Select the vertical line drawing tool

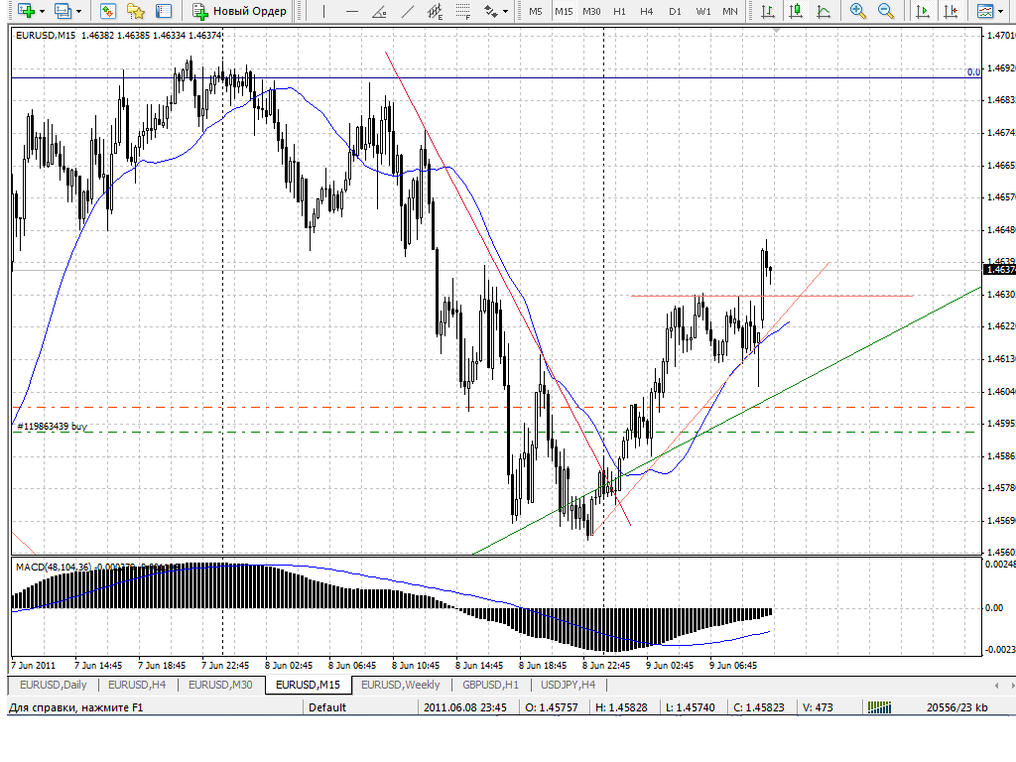pos(324,11)
